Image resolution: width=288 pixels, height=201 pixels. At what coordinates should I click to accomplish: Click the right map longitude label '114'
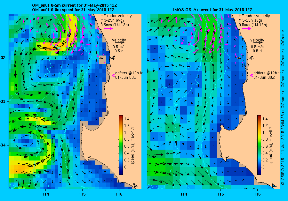point(184,194)
